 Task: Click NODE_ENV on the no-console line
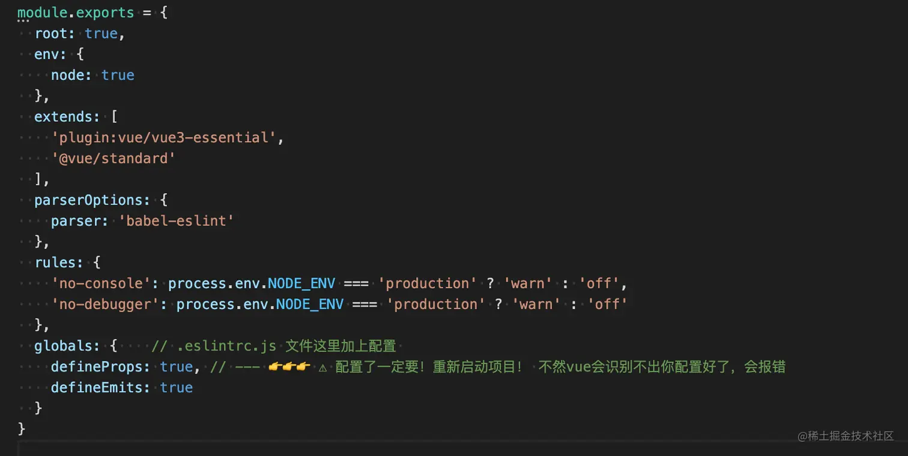(301, 283)
